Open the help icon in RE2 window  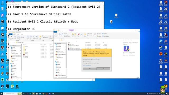pos(139,32)
